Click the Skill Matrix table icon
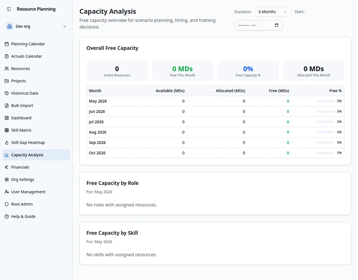The height and width of the screenshot is (280, 358). 7,130
